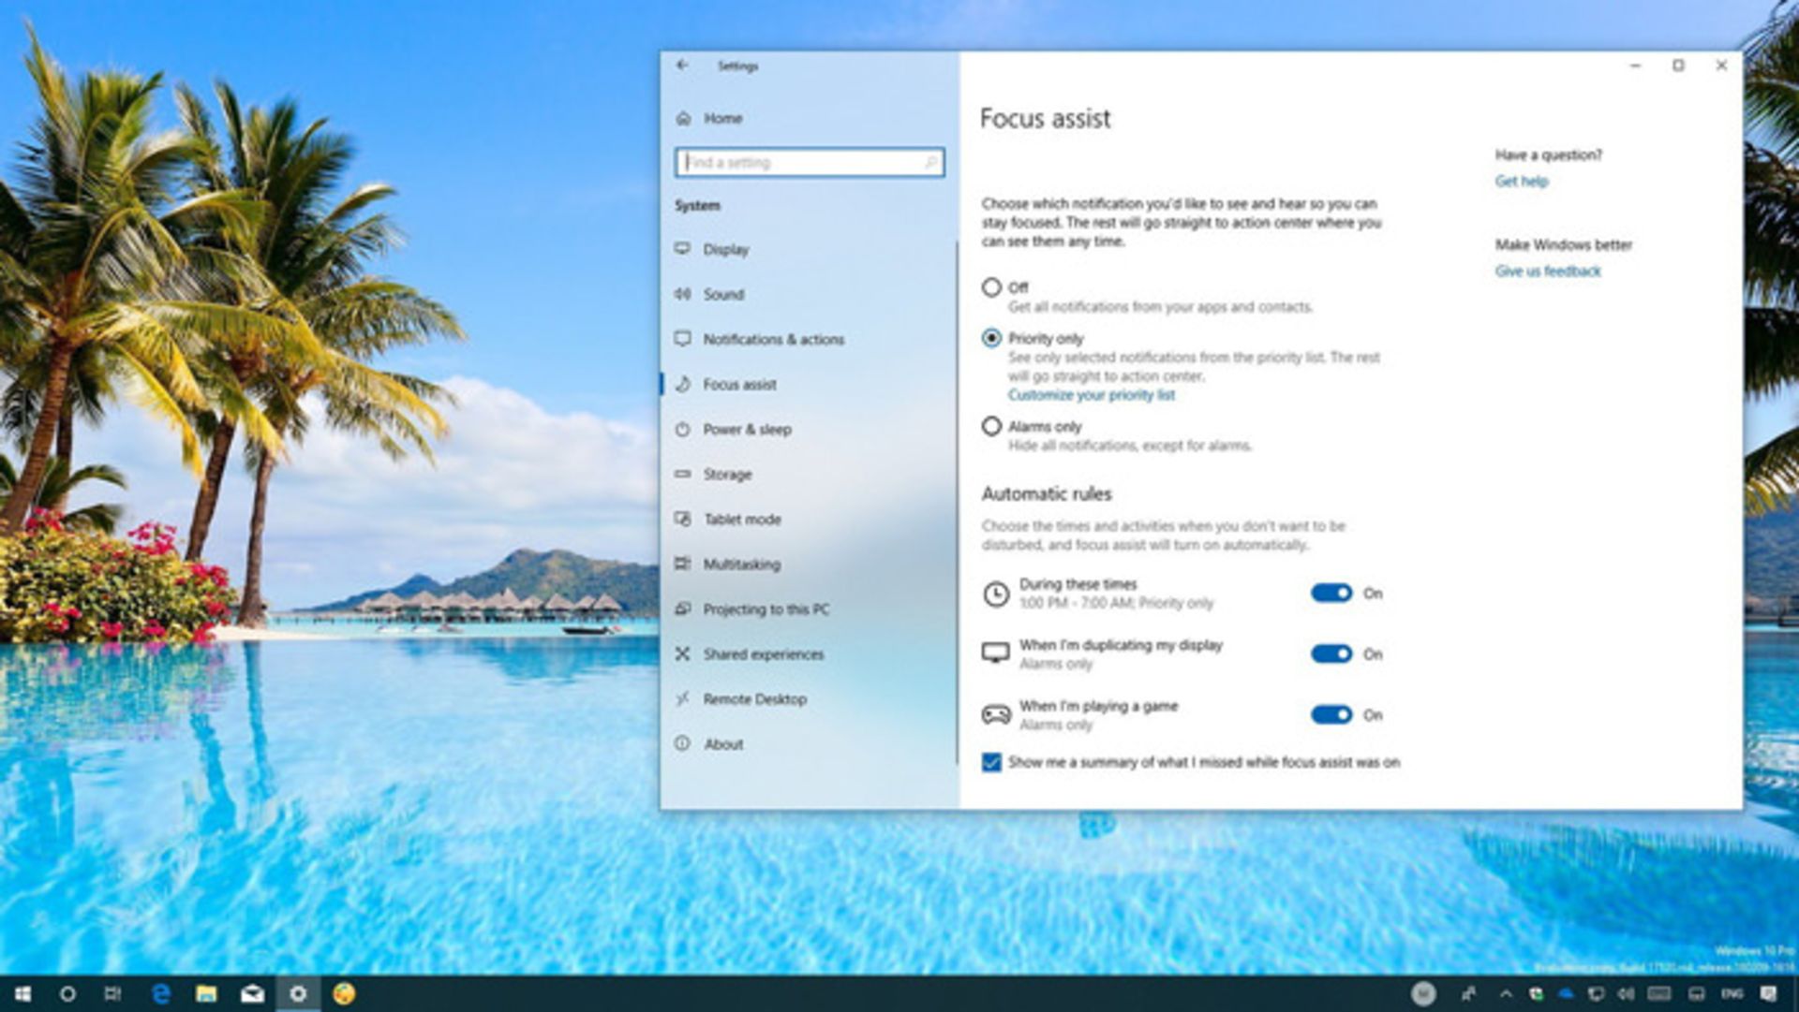This screenshot has width=1799, height=1012.
Task: Open Action Center in system tray
Action: click(1767, 993)
